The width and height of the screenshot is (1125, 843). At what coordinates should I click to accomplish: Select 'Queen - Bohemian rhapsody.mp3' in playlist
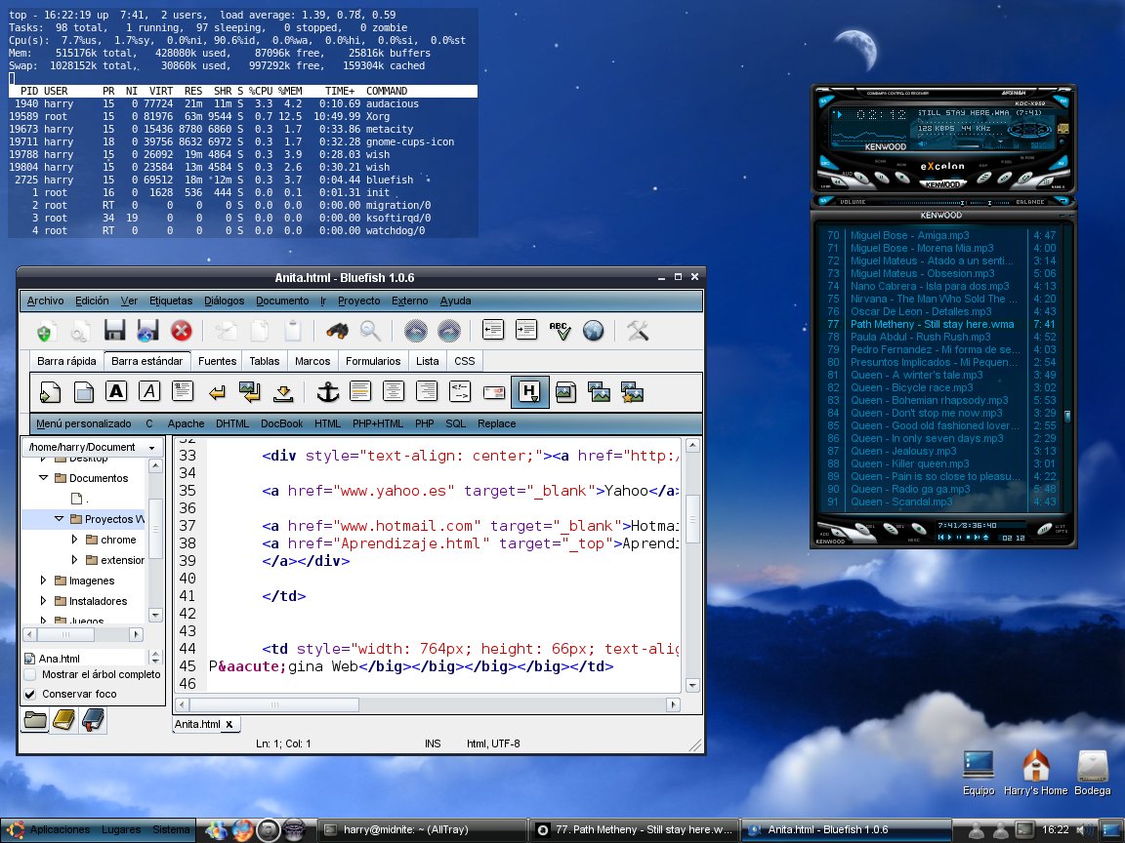941,400
